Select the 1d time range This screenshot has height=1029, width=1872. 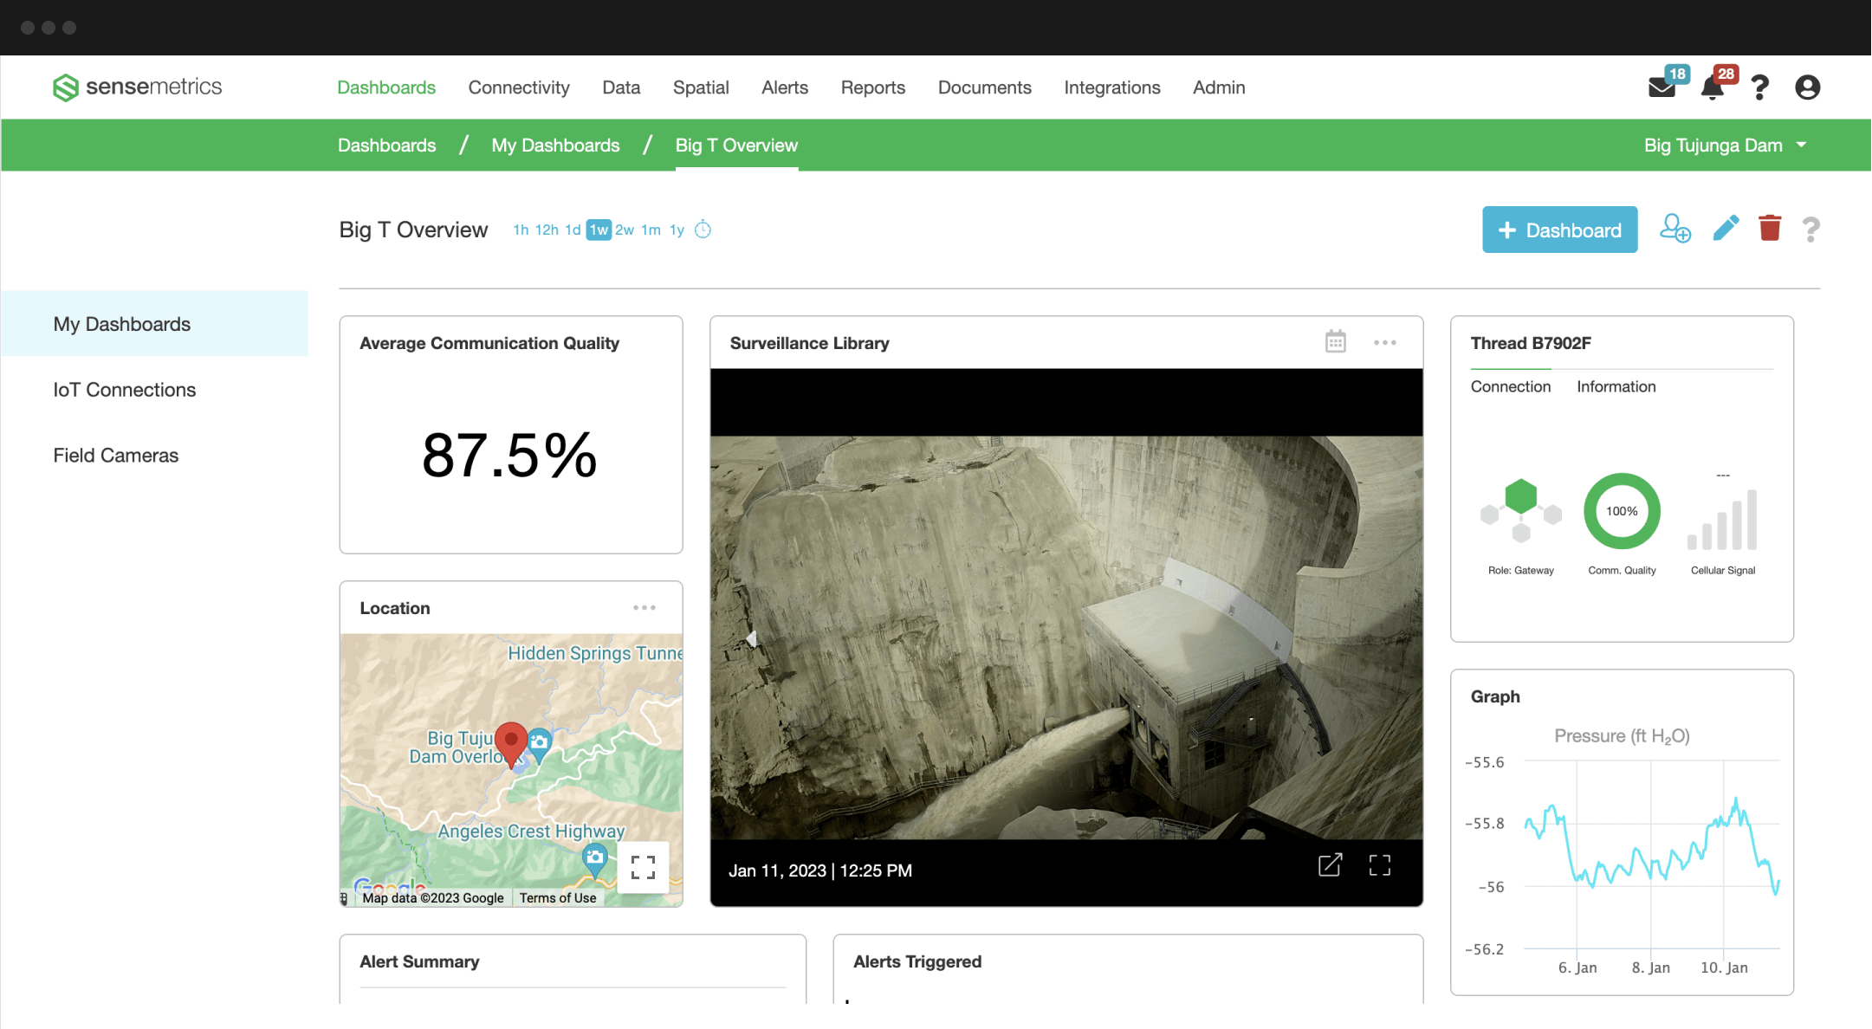tap(573, 230)
